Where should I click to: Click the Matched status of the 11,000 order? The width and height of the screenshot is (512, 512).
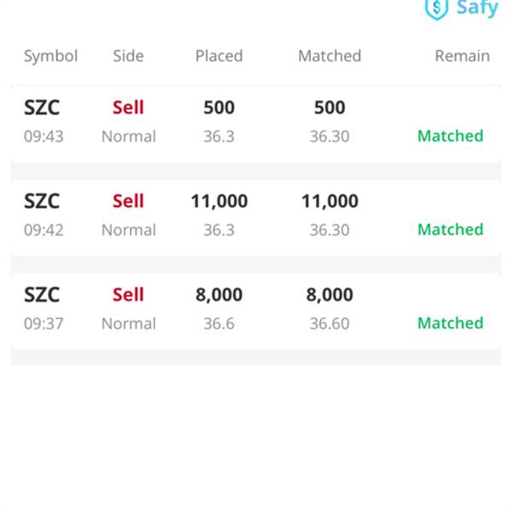coord(451,230)
